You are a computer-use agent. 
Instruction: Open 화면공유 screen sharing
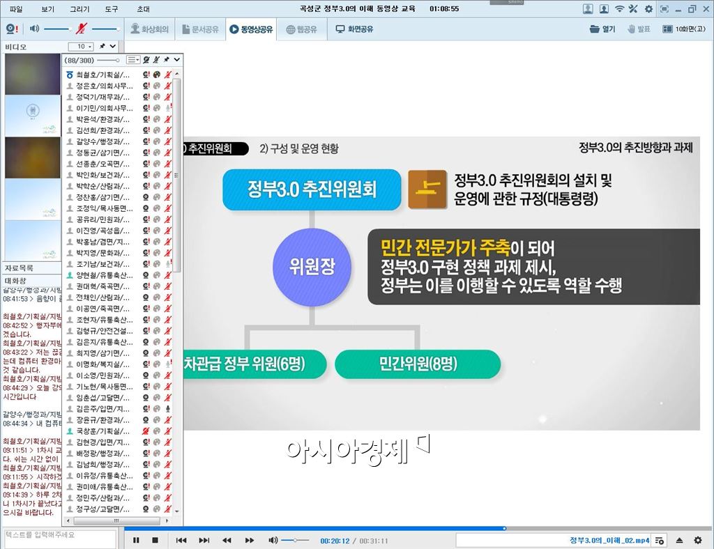[x=356, y=29]
